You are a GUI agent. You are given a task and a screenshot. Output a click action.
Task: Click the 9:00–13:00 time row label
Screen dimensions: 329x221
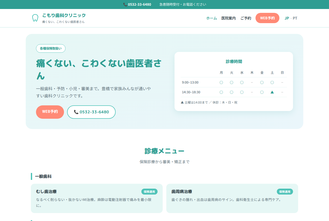click(190, 82)
